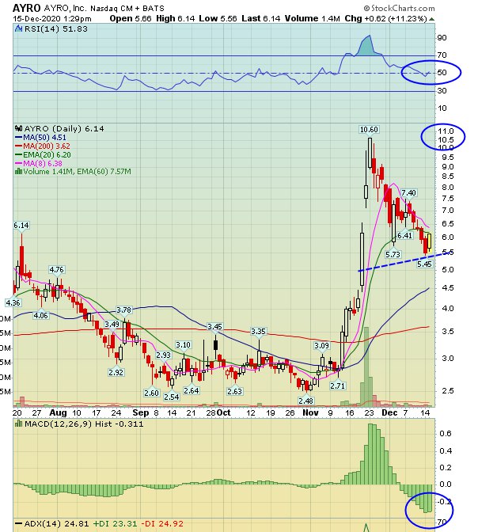
Task: Click the MACD Hist -0.311 label
Action: (x=84, y=424)
